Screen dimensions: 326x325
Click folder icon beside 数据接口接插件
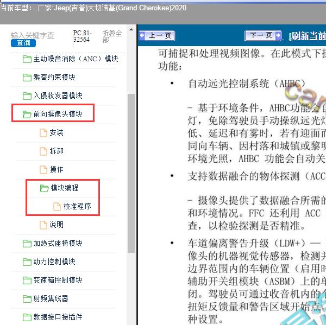coord(27,317)
